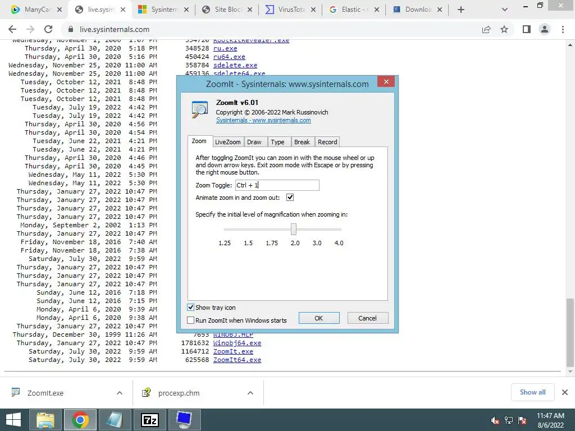
Task: Expand procexp.chm download options arrow
Action: click(x=250, y=393)
